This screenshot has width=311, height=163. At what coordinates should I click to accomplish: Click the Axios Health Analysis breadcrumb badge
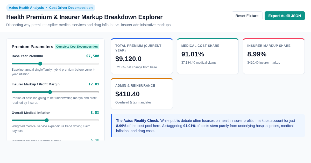[x=51, y=8]
